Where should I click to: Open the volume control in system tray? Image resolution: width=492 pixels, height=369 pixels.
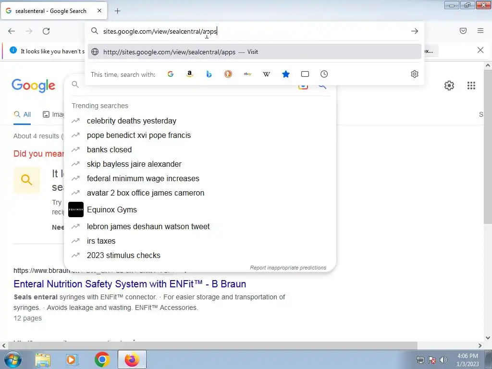tap(443, 360)
